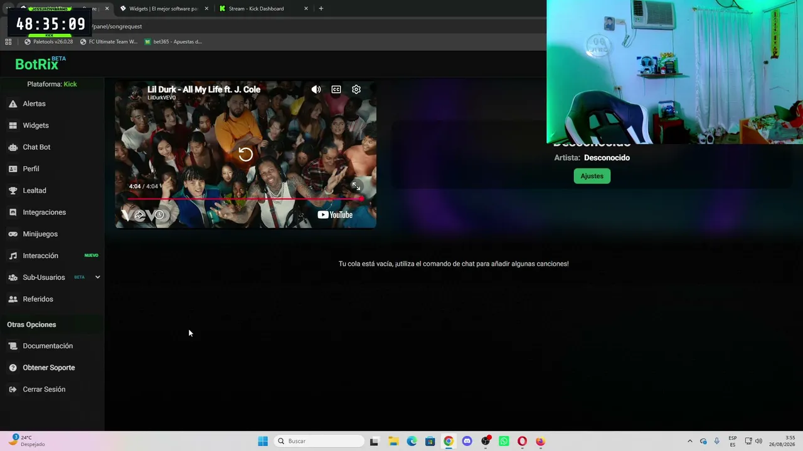
Task: Click the ESP language indicator
Action: pos(733,441)
